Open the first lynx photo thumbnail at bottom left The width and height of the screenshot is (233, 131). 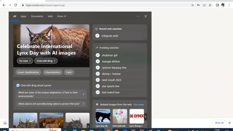[x=25, y=120]
